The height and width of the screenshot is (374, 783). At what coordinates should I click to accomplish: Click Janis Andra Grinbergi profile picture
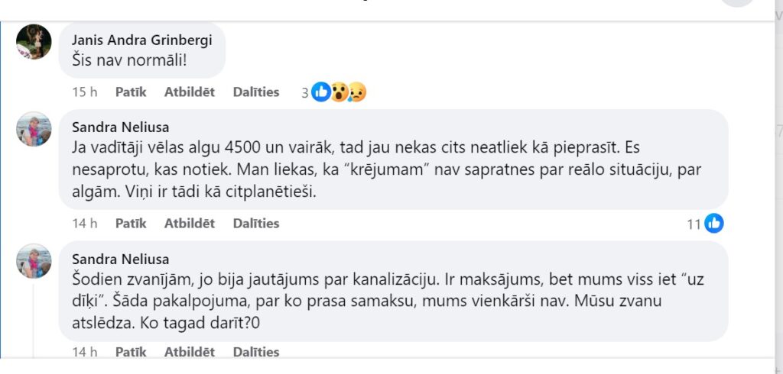(x=34, y=42)
